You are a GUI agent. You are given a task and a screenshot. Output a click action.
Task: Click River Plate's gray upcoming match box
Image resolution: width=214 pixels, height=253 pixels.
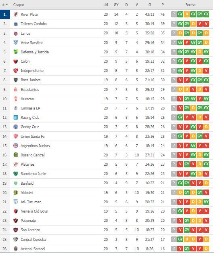pos(174,15)
